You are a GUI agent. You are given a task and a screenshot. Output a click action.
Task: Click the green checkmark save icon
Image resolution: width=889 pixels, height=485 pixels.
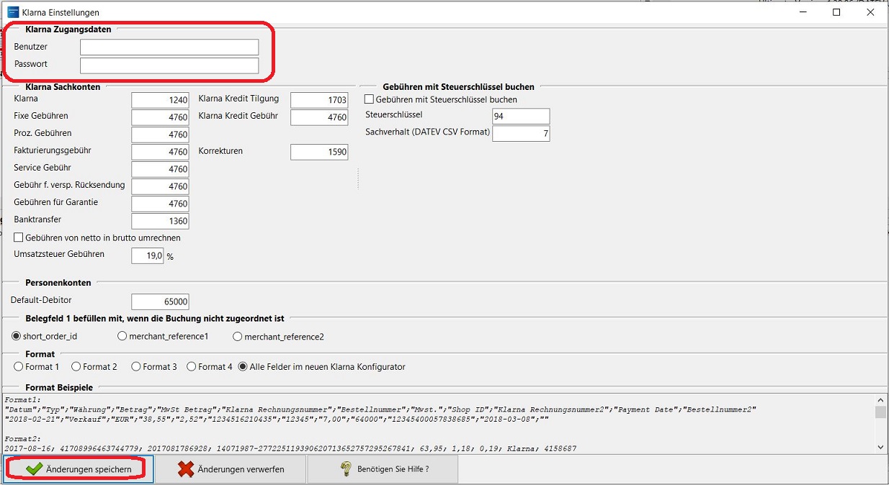click(x=34, y=469)
